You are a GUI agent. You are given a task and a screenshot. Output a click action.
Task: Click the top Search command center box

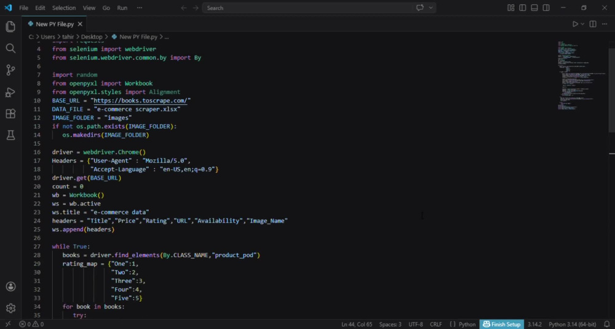click(x=319, y=8)
